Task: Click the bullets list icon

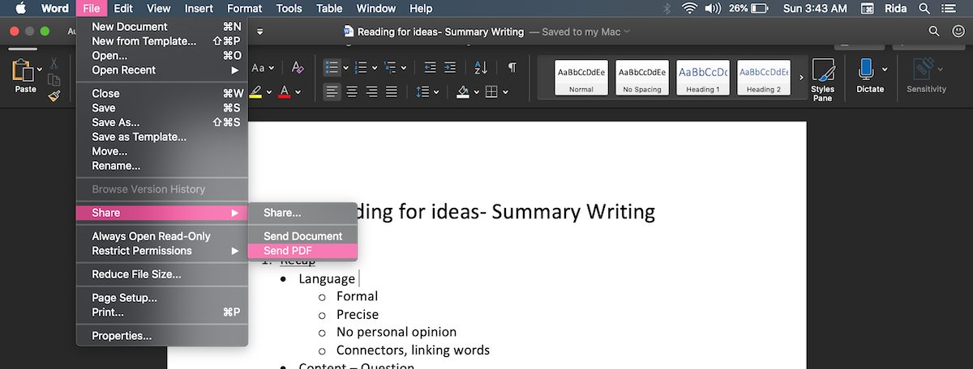Action: [332, 68]
